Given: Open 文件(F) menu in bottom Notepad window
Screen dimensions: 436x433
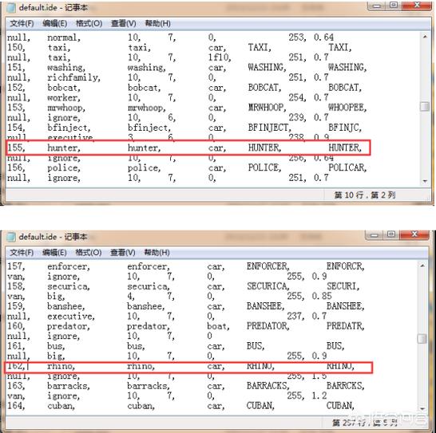Looking at the screenshot, I should [22, 253].
